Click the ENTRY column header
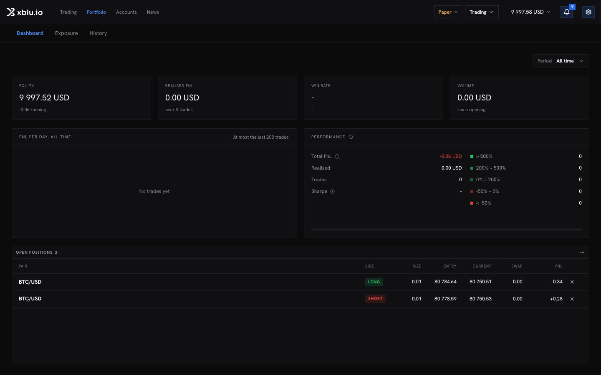This screenshot has width=601, height=375. [450, 266]
